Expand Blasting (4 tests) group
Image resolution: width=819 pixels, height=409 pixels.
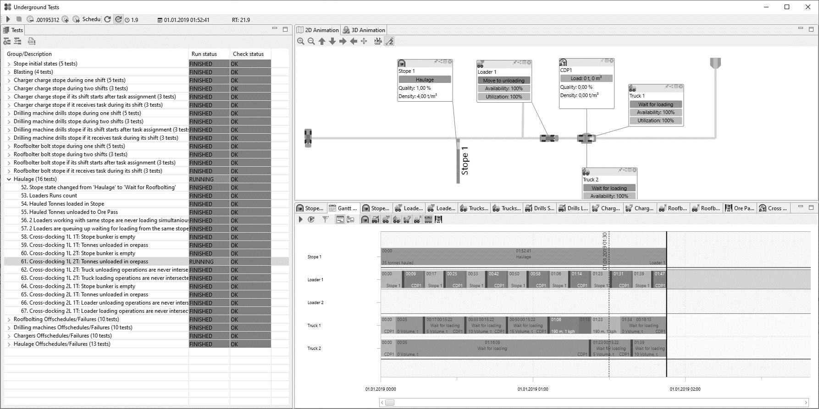(9, 72)
